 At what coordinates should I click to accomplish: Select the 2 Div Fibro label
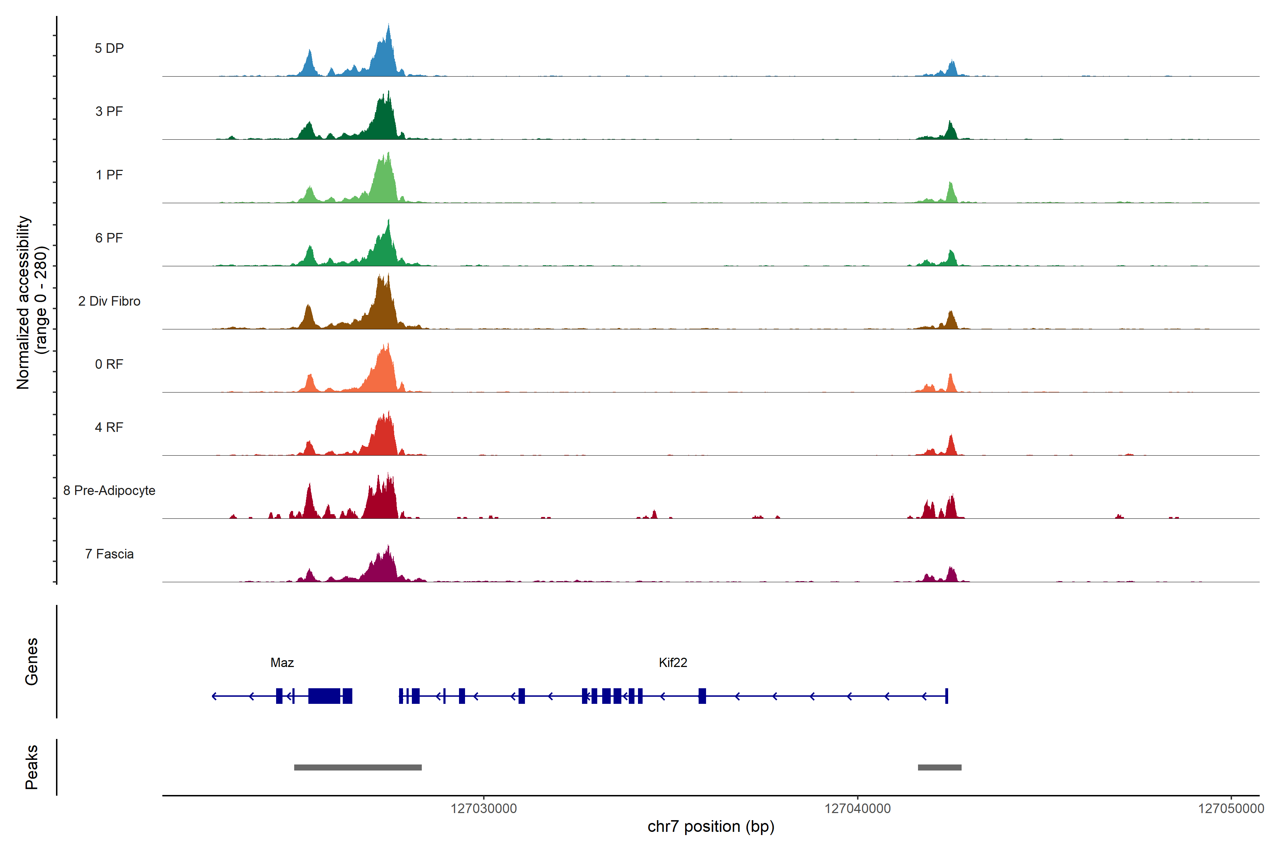(109, 301)
